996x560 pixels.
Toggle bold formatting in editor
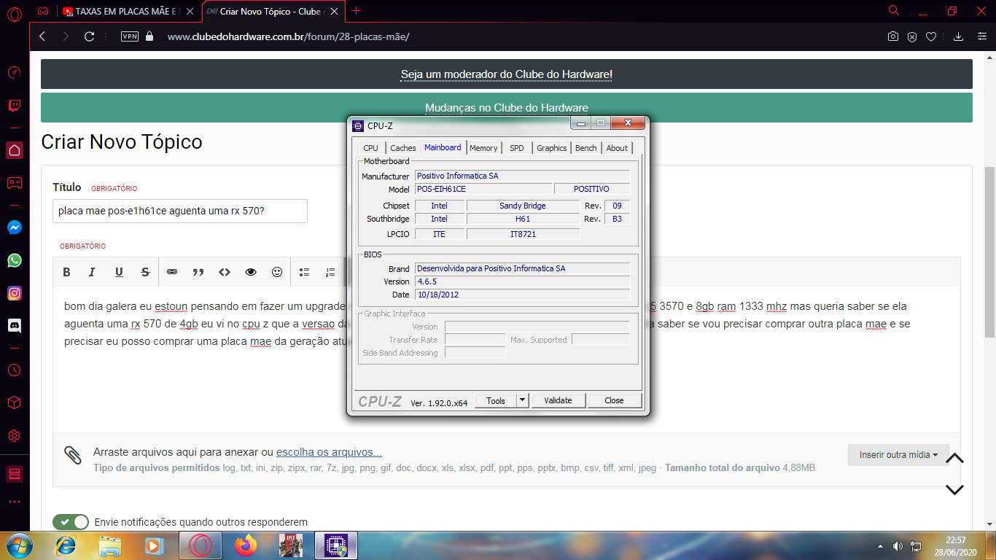66,272
